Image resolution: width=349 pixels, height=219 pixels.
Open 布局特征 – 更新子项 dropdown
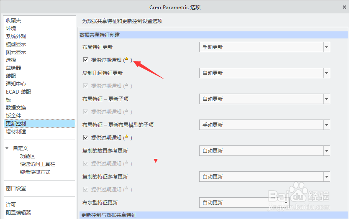pyautogui.click(x=264, y=99)
